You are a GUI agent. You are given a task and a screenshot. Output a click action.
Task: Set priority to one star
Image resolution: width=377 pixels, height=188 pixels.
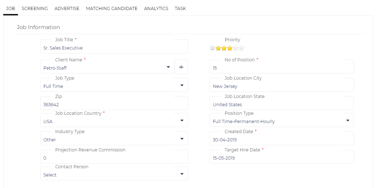[x=218, y=48]
